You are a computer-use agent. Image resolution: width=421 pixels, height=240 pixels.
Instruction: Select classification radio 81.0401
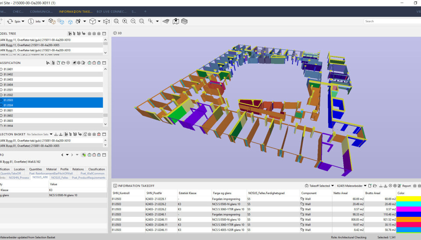coord(1,69)
